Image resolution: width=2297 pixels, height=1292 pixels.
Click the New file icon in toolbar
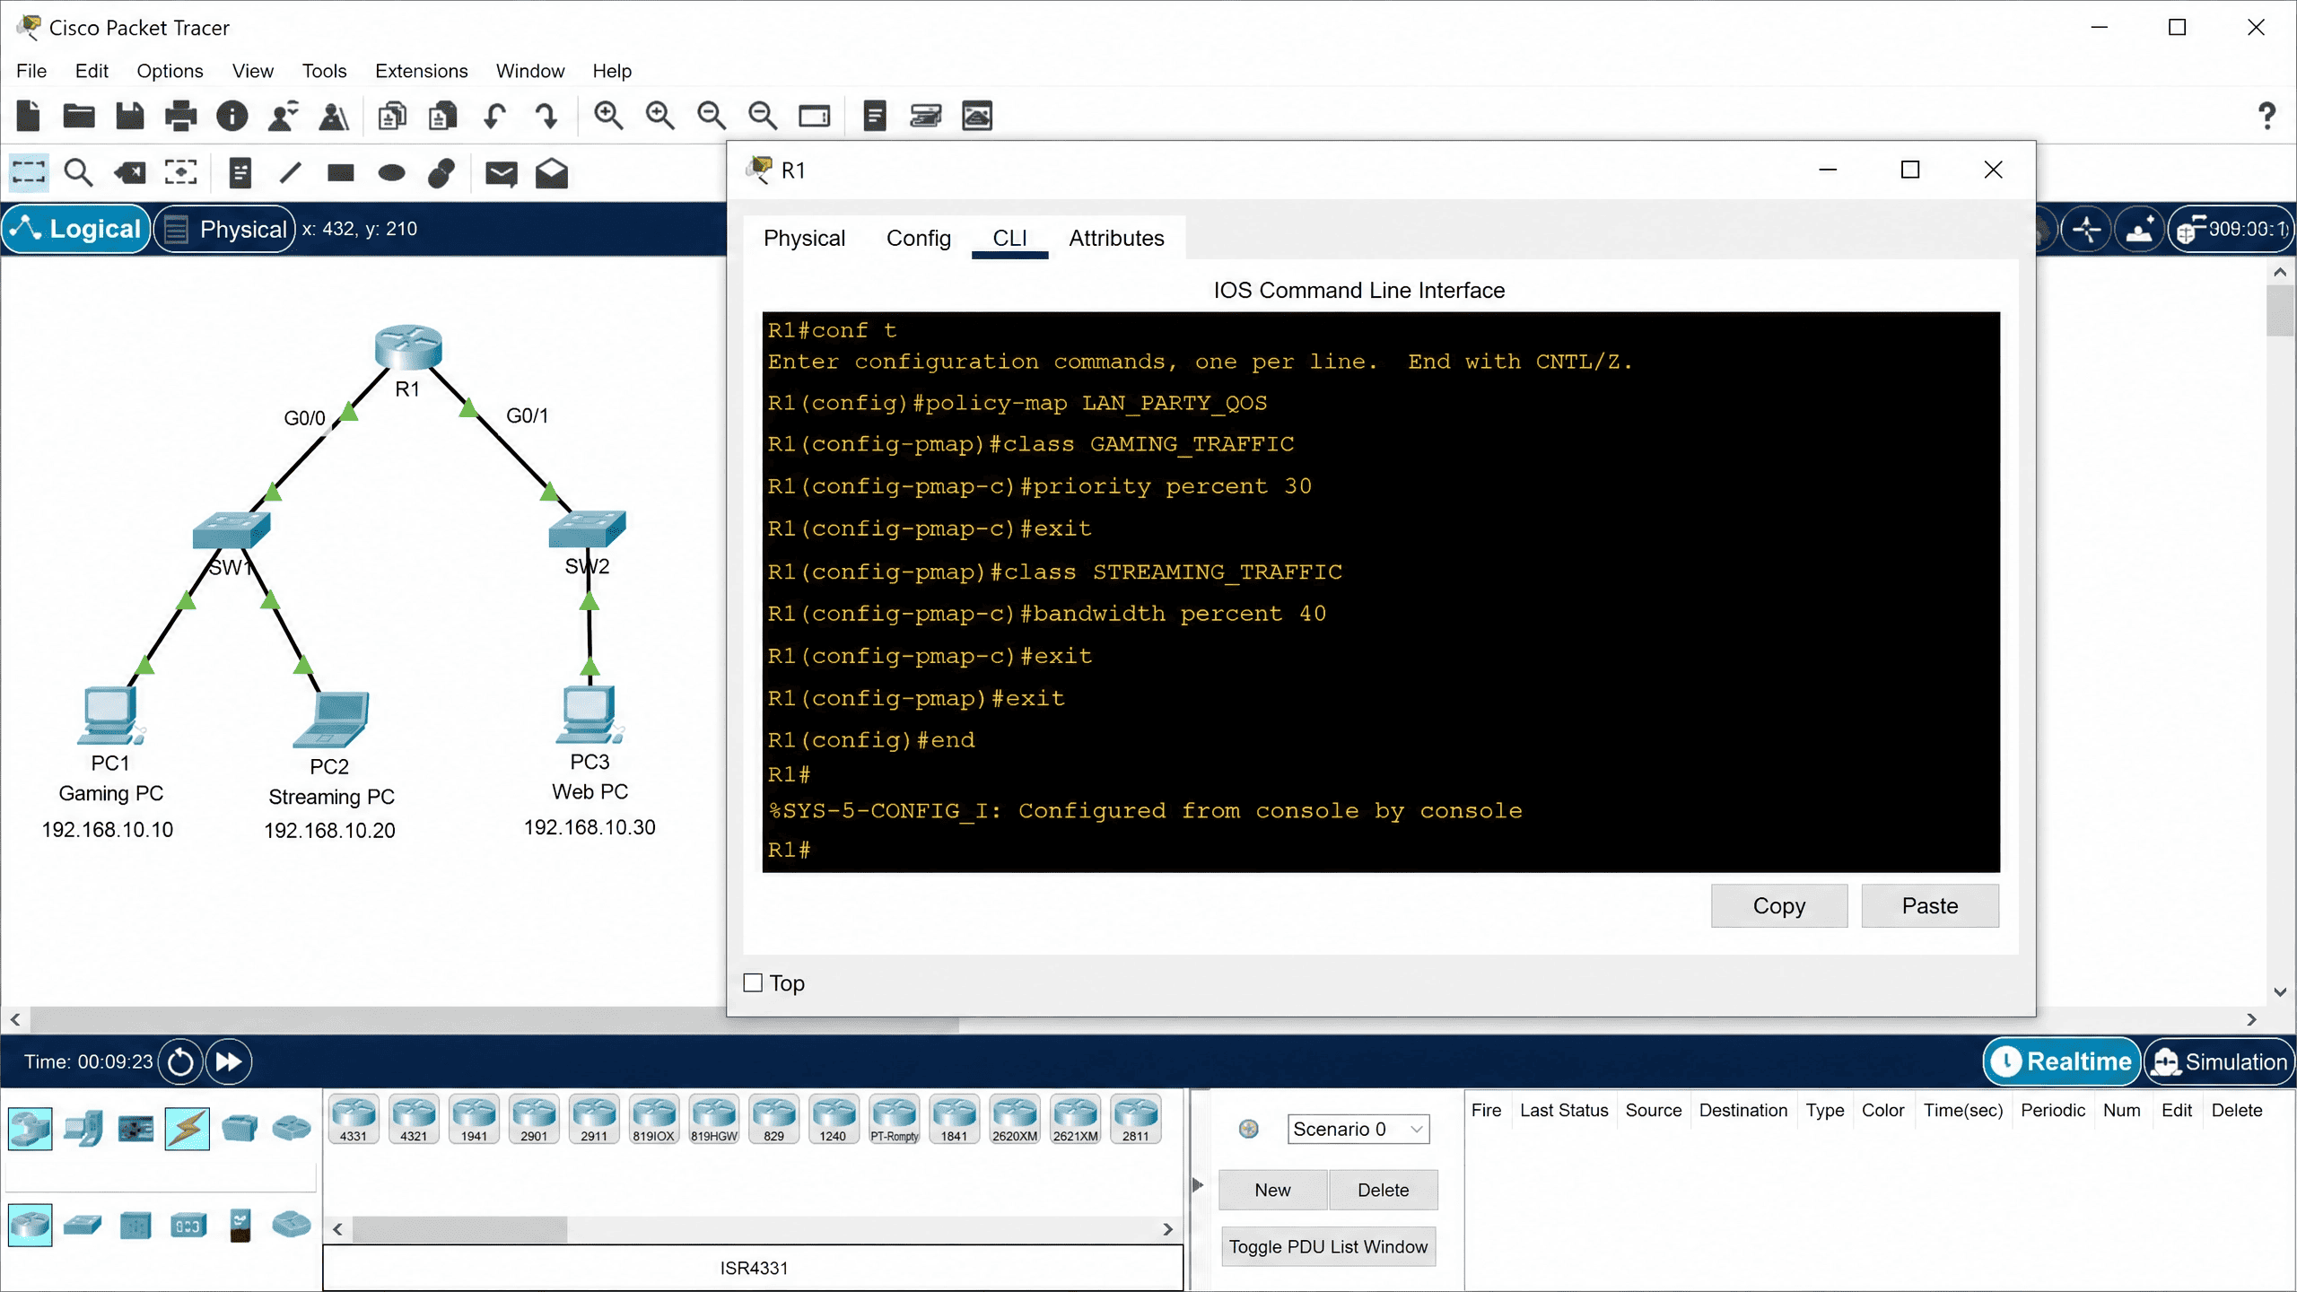(29, 116)
